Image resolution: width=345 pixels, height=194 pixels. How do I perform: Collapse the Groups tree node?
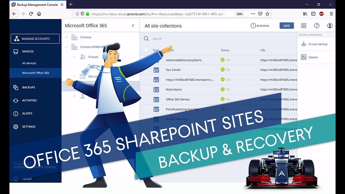point(75,57)
